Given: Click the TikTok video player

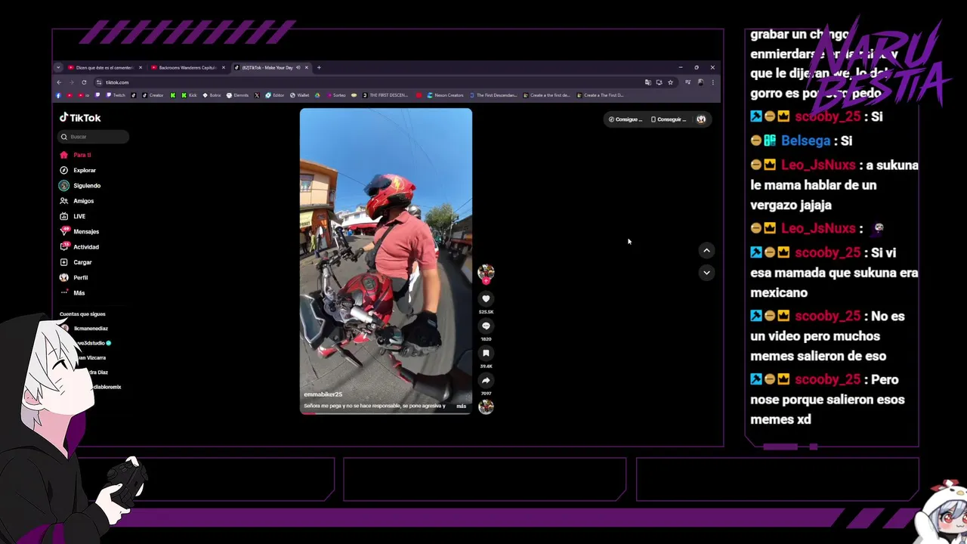Looking at the screenshot, I should click(x=386, y=261).
